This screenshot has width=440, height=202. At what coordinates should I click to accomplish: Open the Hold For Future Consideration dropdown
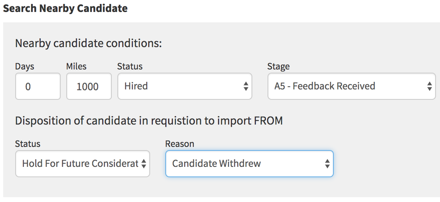[82, 164]
